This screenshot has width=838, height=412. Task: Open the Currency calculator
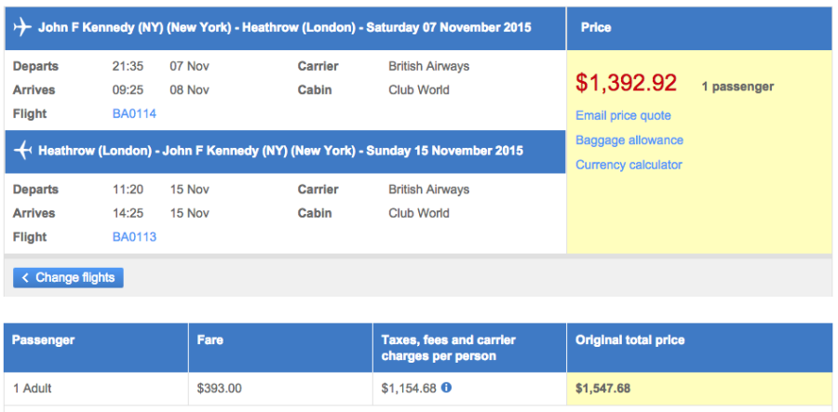coord(628,165)
